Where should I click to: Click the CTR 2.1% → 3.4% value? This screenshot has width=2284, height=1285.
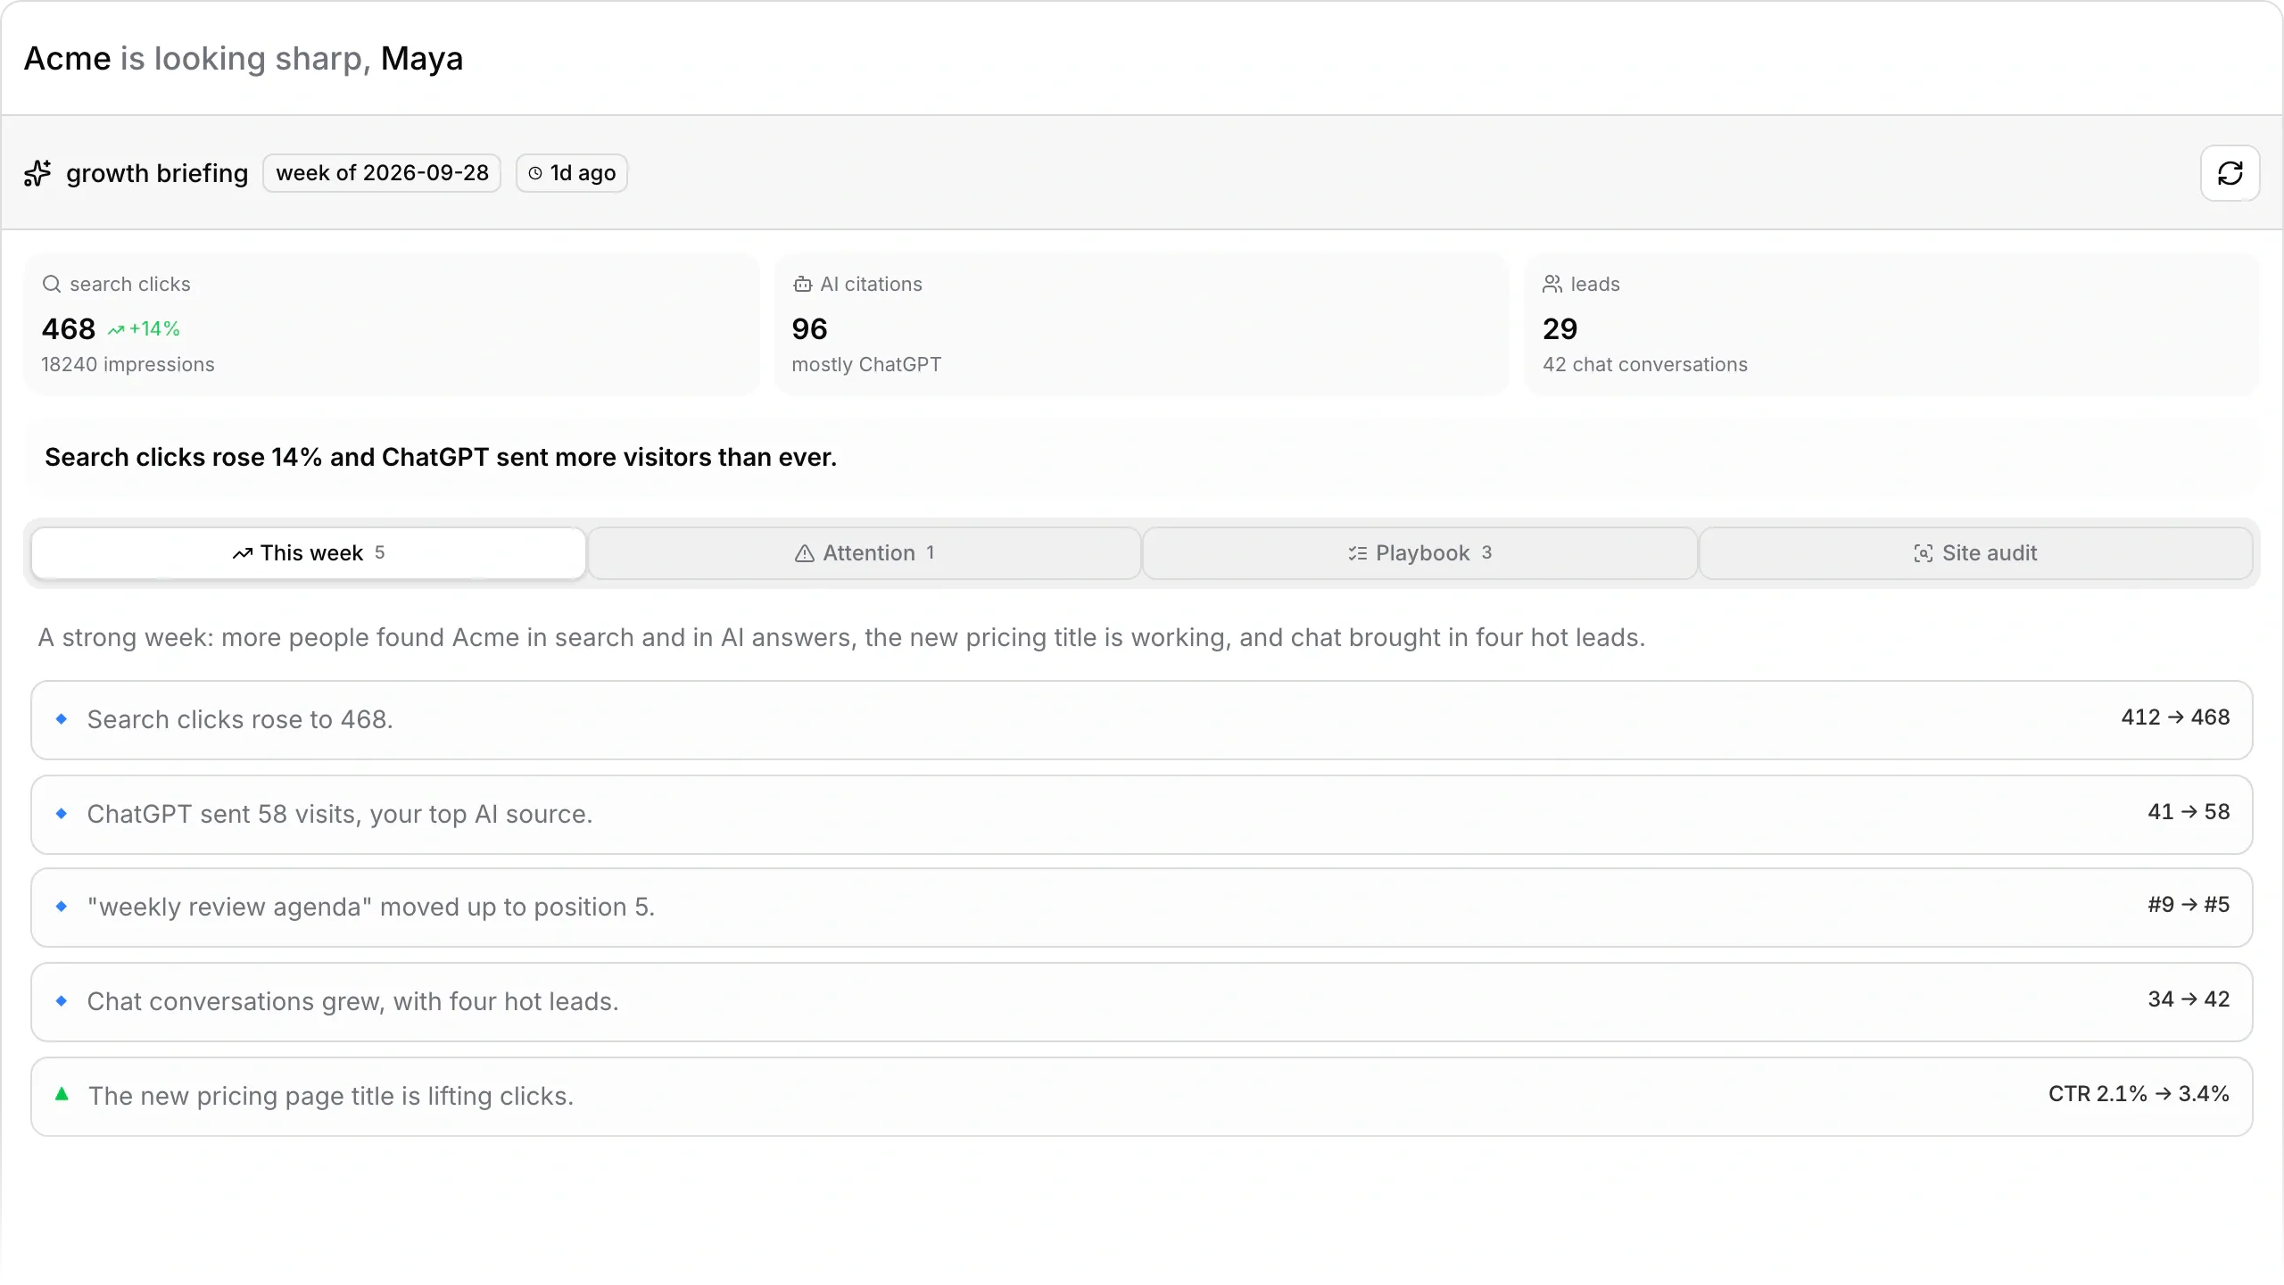coord(2139,1094)
